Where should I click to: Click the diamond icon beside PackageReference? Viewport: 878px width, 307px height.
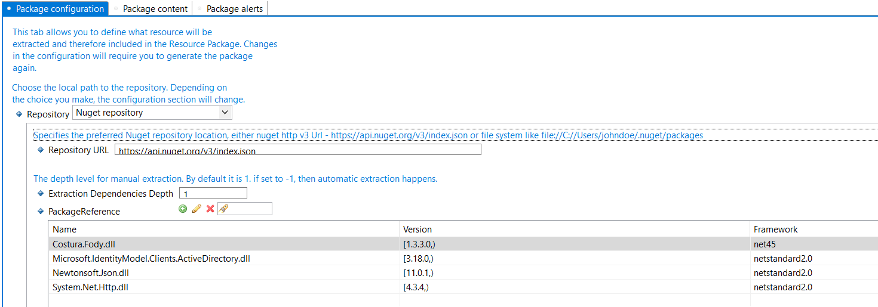[41, 211]
